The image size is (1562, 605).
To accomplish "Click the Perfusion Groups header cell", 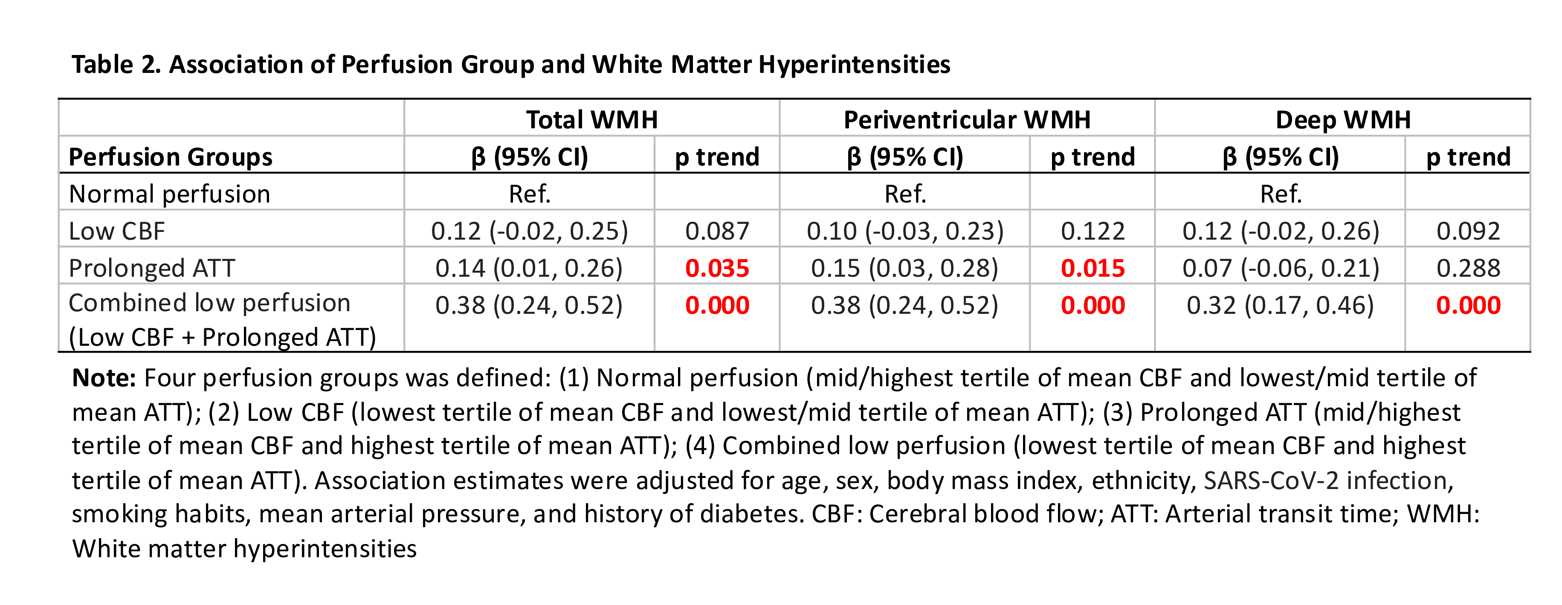I will coord(171,157).
